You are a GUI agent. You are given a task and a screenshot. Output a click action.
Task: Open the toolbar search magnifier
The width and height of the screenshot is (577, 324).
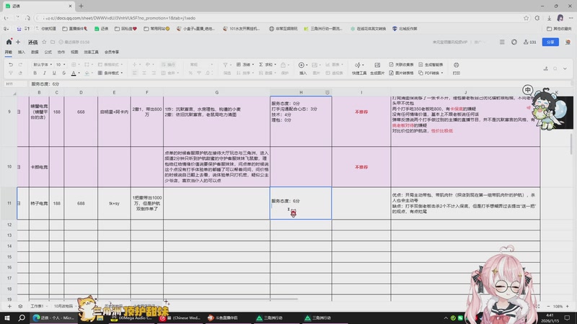(555, 68)
